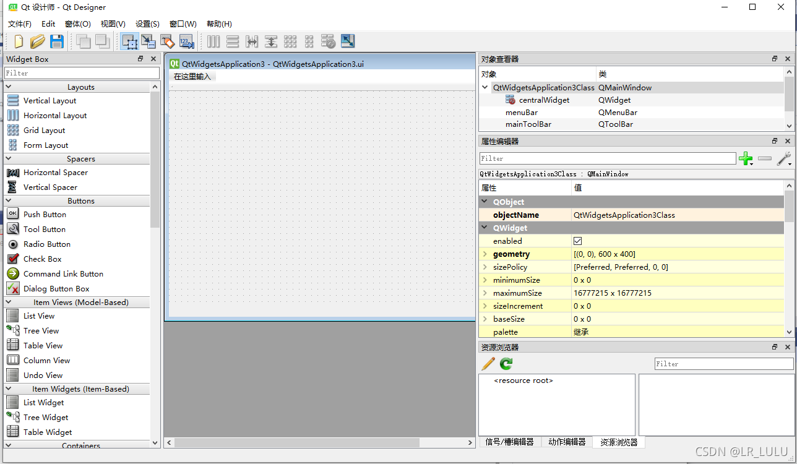
Task: Collapse Item Views (Model-Based) category
Action: pos(9,303)
